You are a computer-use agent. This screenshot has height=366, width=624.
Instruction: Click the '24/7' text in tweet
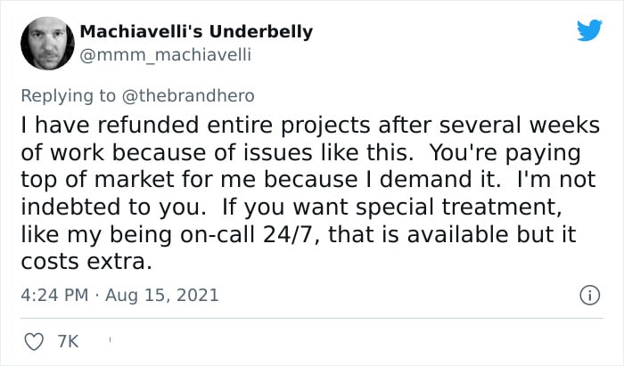pyautogui.click(x=291, y=234)
